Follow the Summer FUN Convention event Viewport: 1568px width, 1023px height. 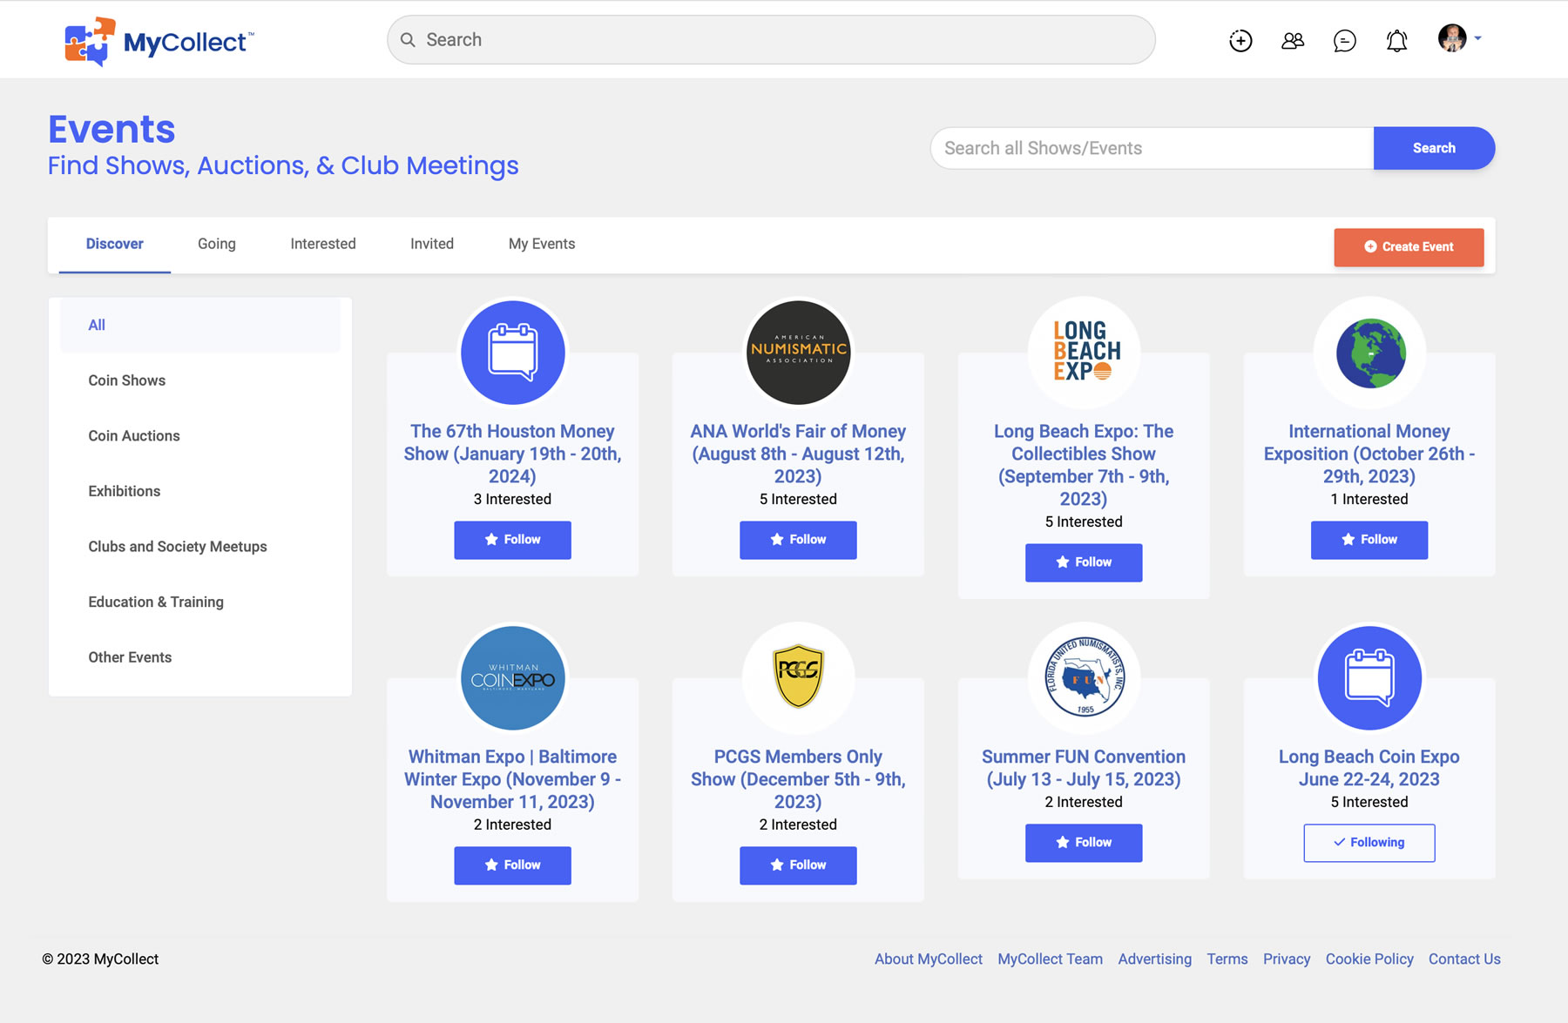[x=1084, y=842]
